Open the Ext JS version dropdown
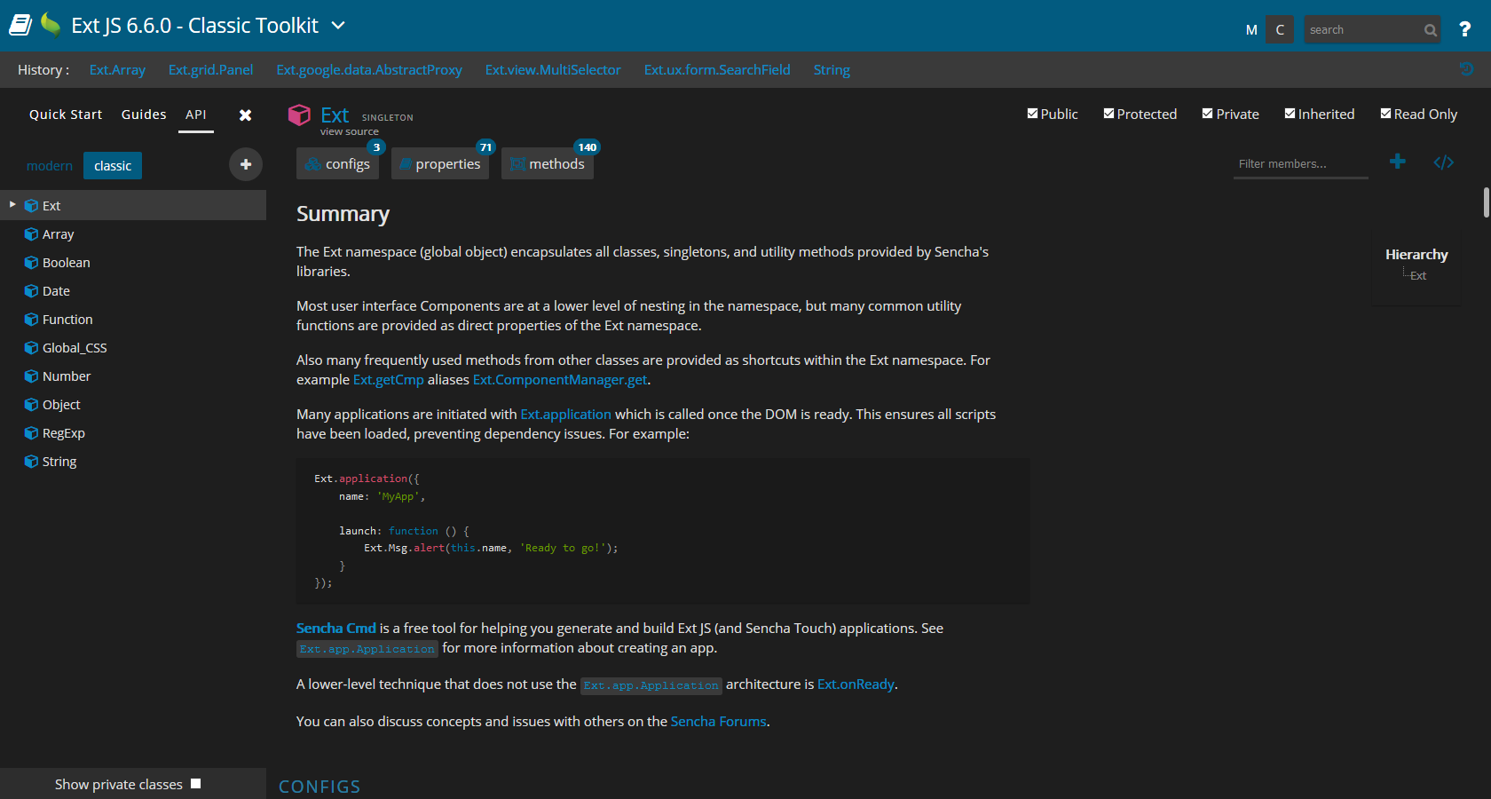The width and height of the screenshot is (1491, 799). [x=338, y=26]
